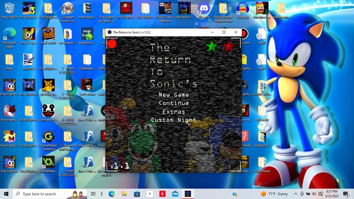Select the fun-times-... desktop icon
The image size is (354, 199).
click(x=262, y=11)
